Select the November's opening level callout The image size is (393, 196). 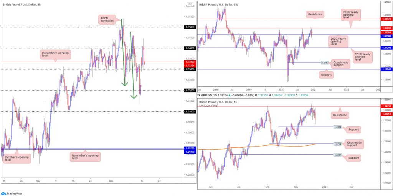pyautogui.click(x=85, y=156)
